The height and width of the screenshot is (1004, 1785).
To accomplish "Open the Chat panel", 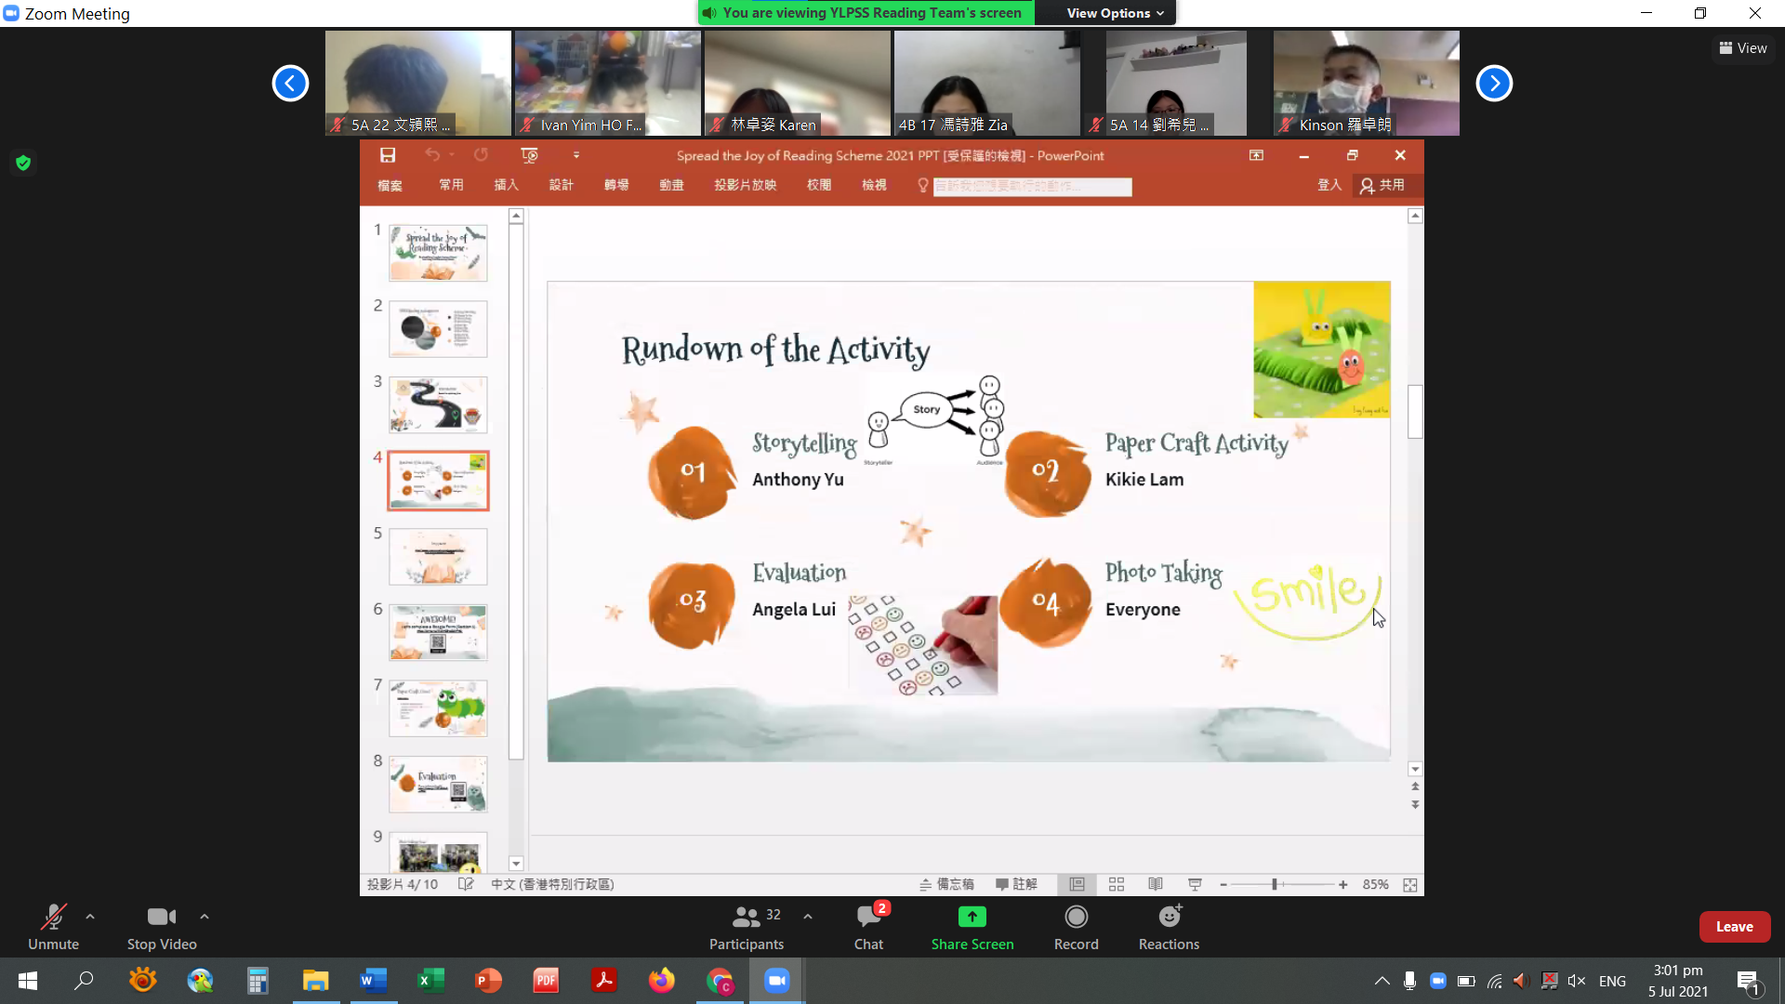I will [x=869, y=927].
